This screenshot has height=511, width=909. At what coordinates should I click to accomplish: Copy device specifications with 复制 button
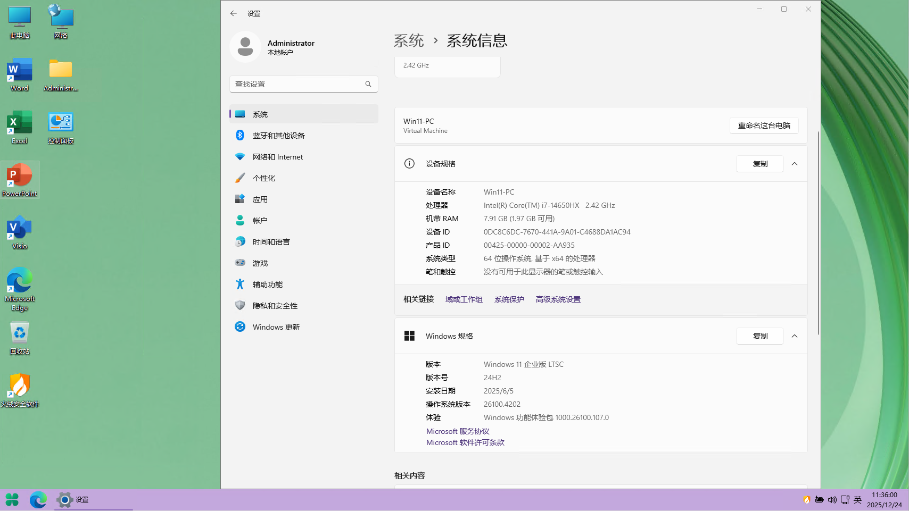(759, 164)
